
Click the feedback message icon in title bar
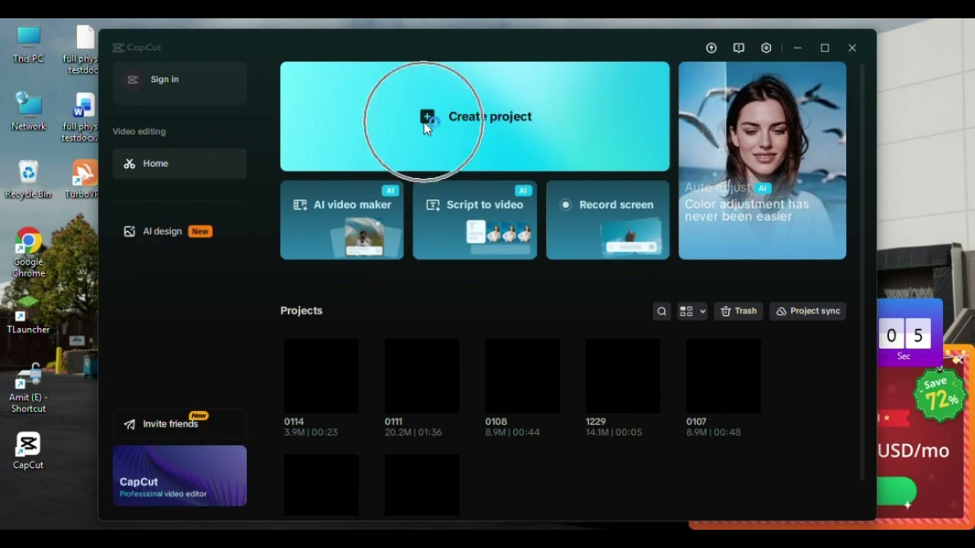[x=739, y=48]
